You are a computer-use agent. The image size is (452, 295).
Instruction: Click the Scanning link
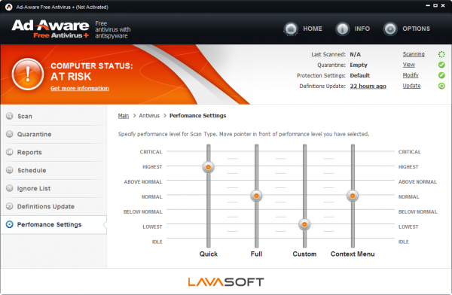414,54
